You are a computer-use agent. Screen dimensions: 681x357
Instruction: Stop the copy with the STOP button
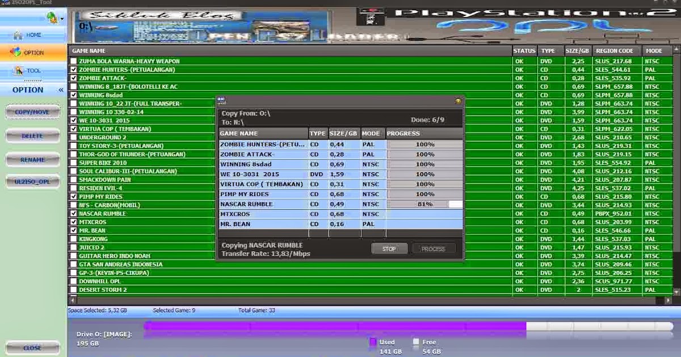(x=389, y=249)
